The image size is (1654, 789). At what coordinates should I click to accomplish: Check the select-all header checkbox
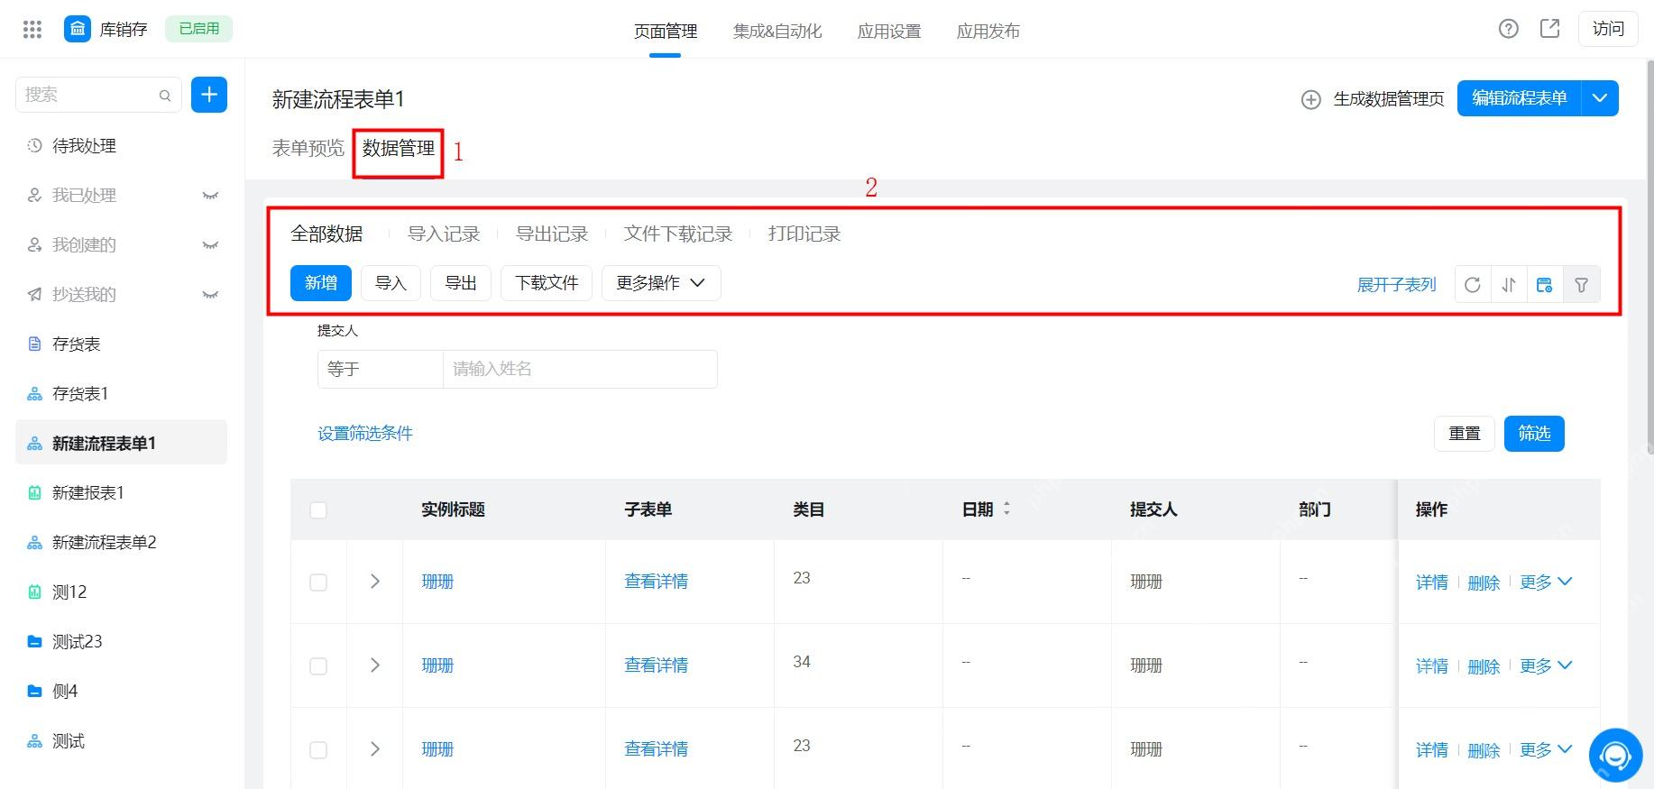point(318,510)
